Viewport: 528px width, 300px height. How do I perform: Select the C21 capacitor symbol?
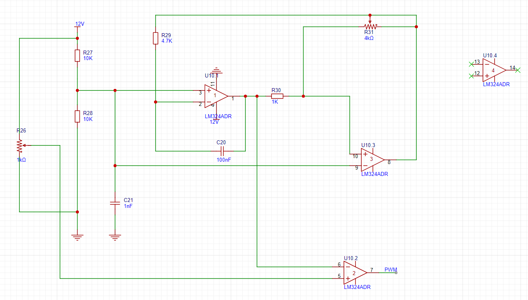click(115, 203)
